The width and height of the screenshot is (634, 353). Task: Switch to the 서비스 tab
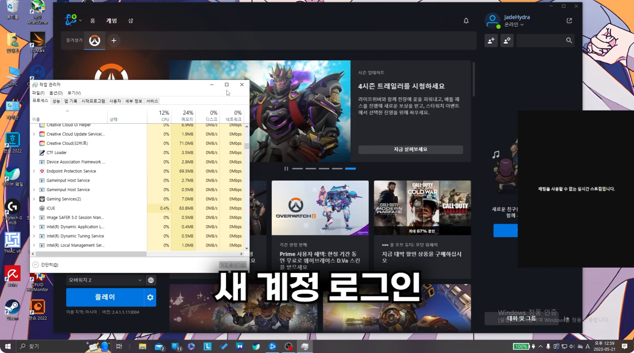point(152,101)
